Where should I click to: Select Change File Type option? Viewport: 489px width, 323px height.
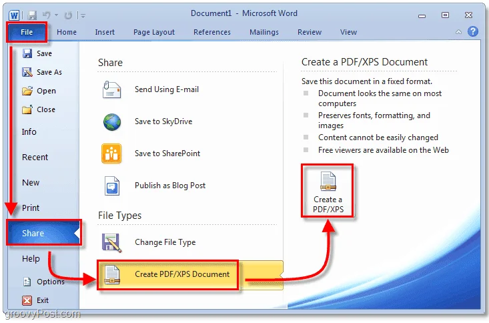pos(165,242)
